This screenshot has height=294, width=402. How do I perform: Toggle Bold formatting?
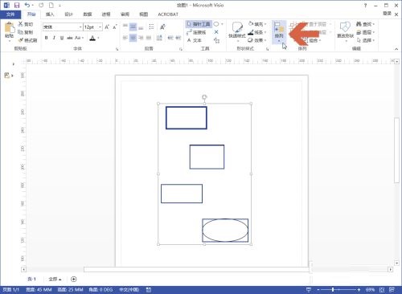(x=46, y=38)
